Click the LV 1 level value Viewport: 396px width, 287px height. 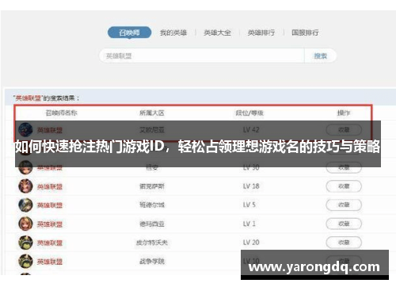(249, 224)
